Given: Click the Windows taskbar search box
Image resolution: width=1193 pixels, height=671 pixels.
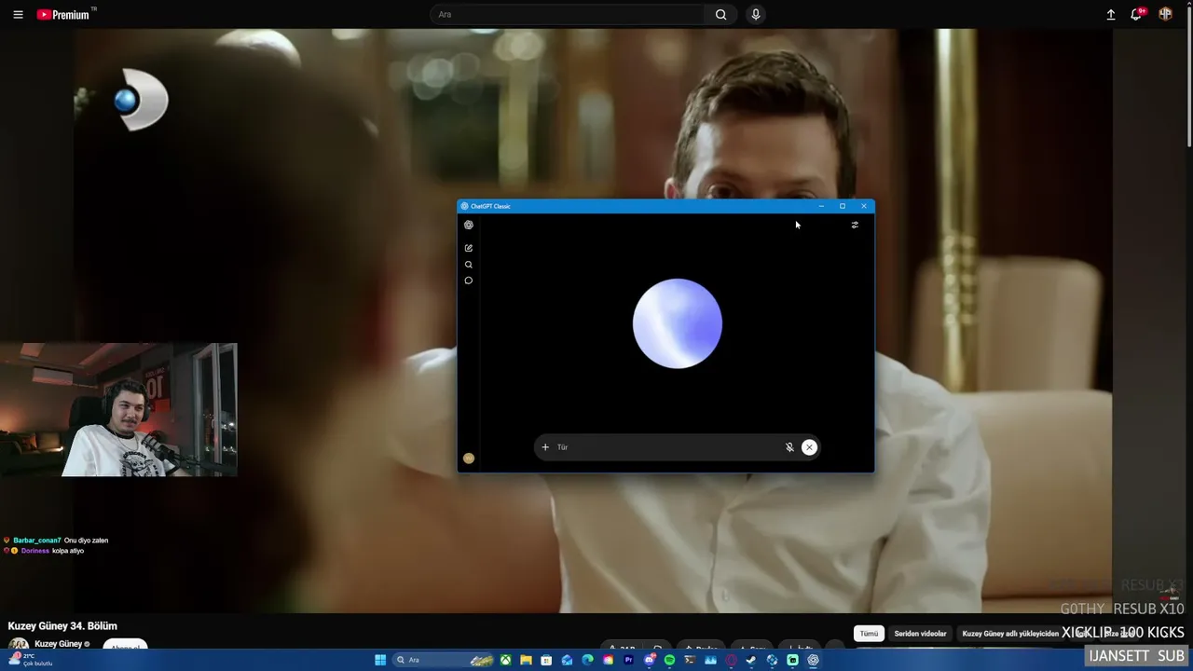Looking at the screenshot, I should 445,660.
